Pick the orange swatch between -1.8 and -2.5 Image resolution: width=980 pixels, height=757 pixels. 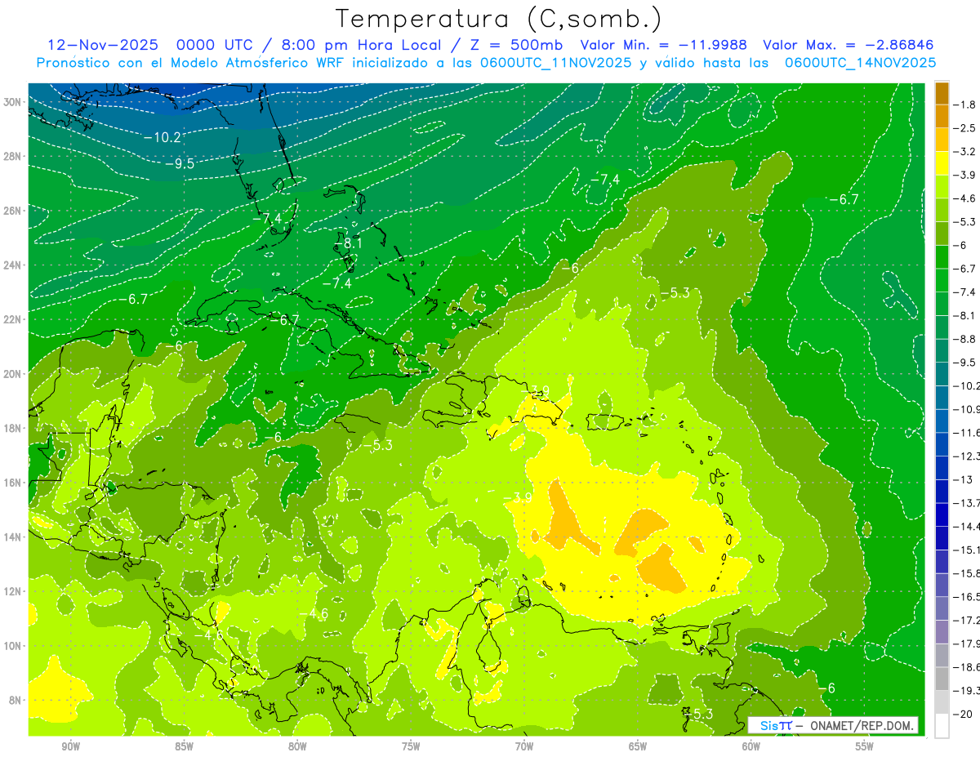pos(942,117)
